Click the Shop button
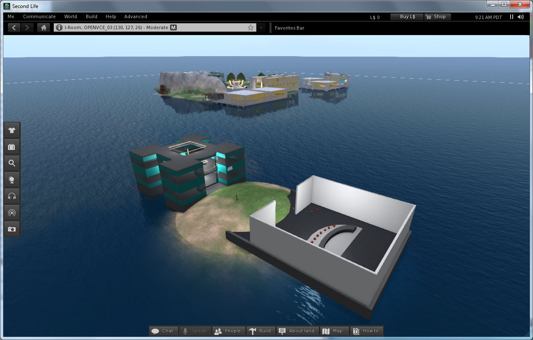This screenshot has width=533, height=340. coord(437,17)
